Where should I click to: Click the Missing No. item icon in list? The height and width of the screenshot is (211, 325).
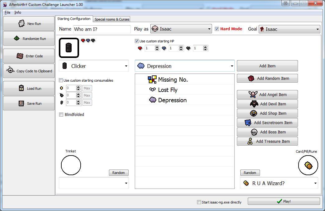[152, 79]
